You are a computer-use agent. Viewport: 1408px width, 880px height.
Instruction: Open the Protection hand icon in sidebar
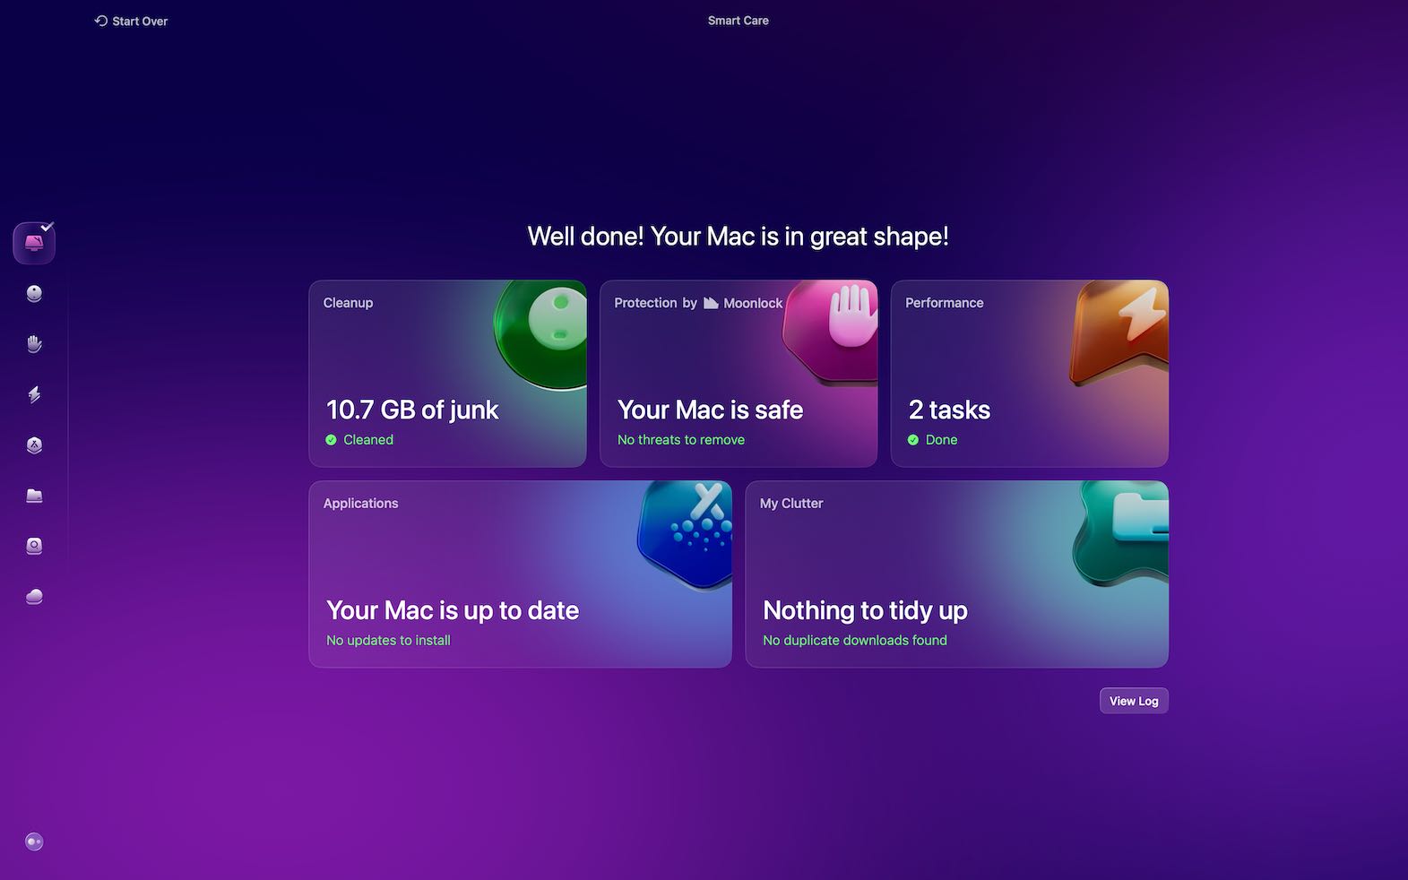[x=34, y=344]
